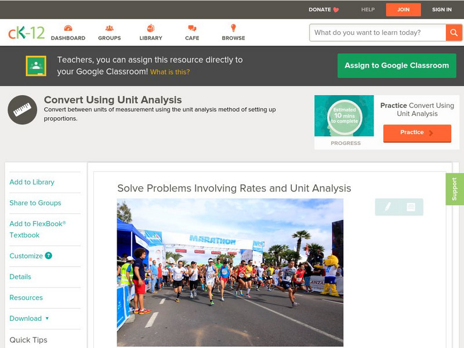Image resolution: width=464 pixels, height=348 pixels.
Task: Click the Customize help question mark icon
Action: tap(49, 256)
